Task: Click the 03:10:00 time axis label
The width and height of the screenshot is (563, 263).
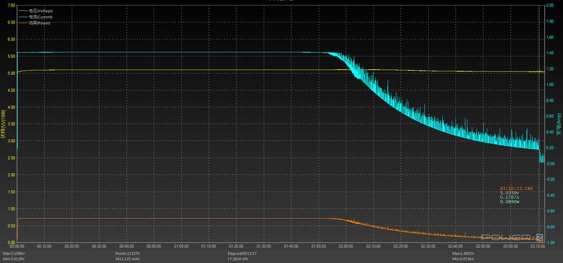Action: pos(537,246)
